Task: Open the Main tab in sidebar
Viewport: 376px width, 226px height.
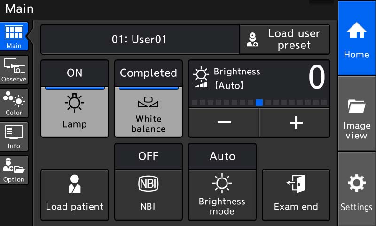Action: [14, 36]
